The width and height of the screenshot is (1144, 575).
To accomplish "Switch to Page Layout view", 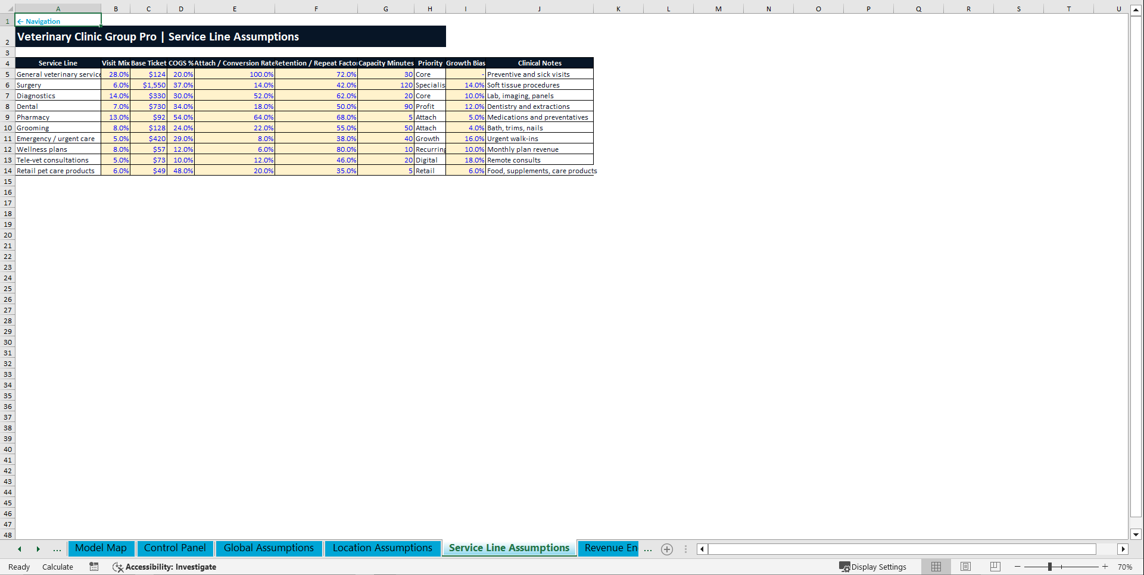I will 966,567.
